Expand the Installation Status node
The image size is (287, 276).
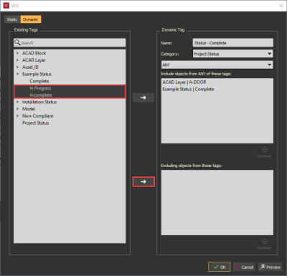click(x=17, y=102)
